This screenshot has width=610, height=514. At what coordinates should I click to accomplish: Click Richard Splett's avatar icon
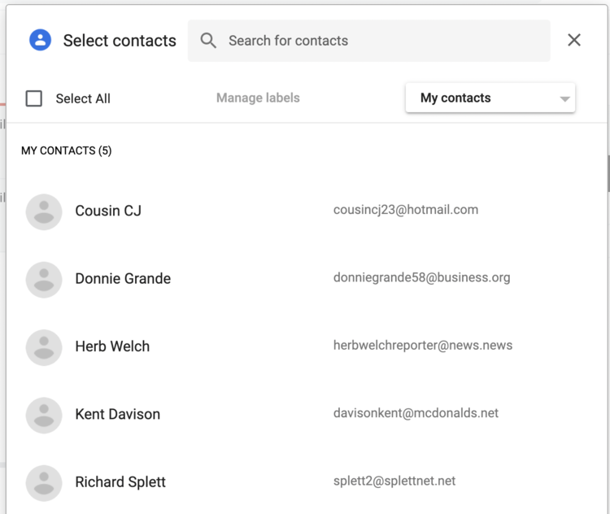tap(44, 482)
